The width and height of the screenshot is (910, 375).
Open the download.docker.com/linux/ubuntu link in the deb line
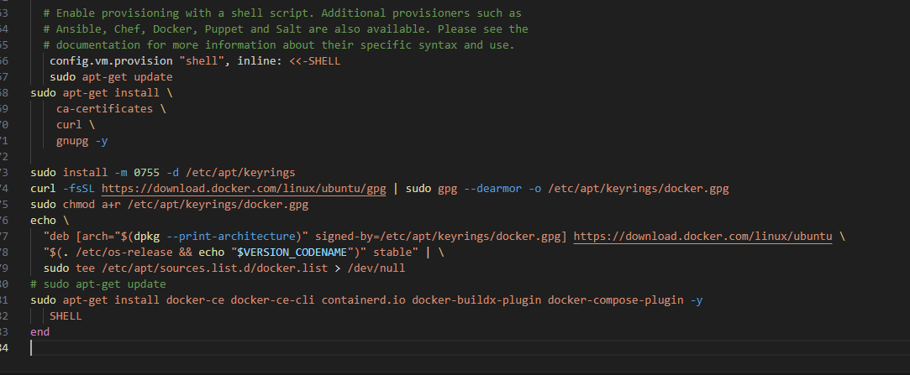703,237
